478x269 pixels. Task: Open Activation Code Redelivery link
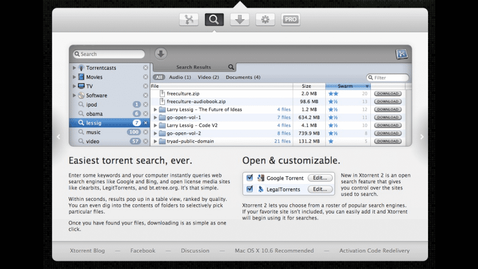pos(374,250)
